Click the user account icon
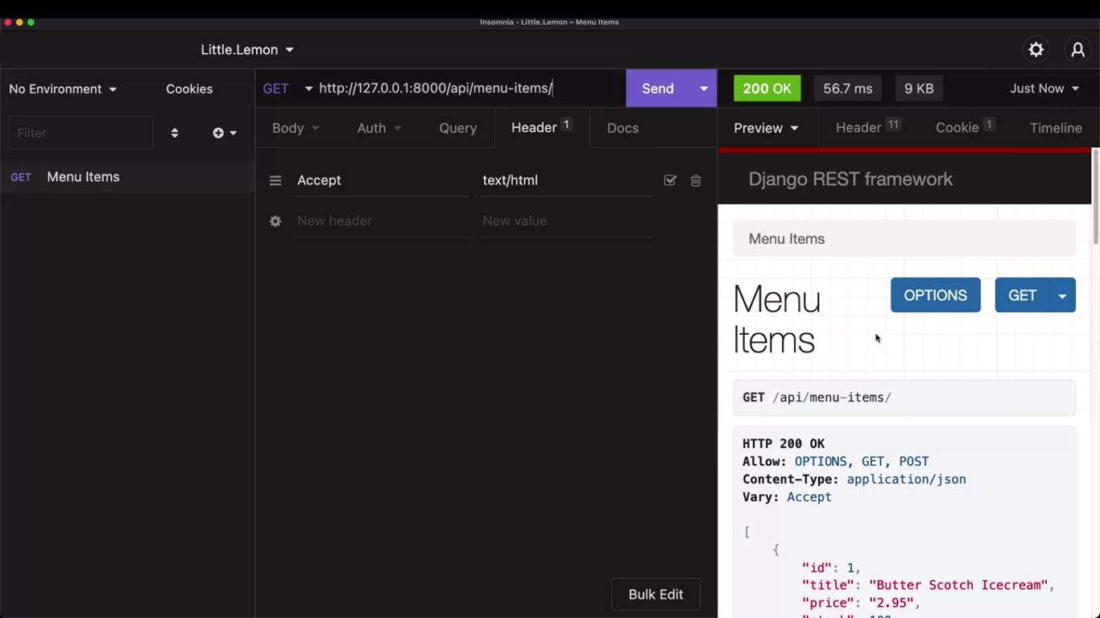The width and height of the screenshot is (1100, 618). 1077,50
